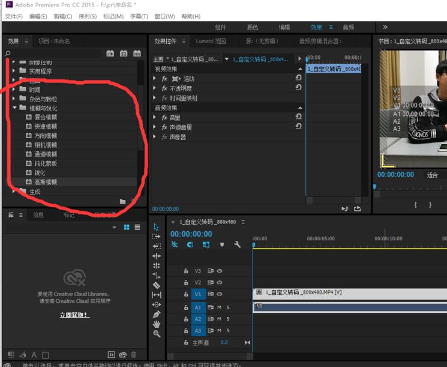Select the Slide tool
Image resolution: width=447 pixels, height=367 pixels.
(x=157, y=305)
